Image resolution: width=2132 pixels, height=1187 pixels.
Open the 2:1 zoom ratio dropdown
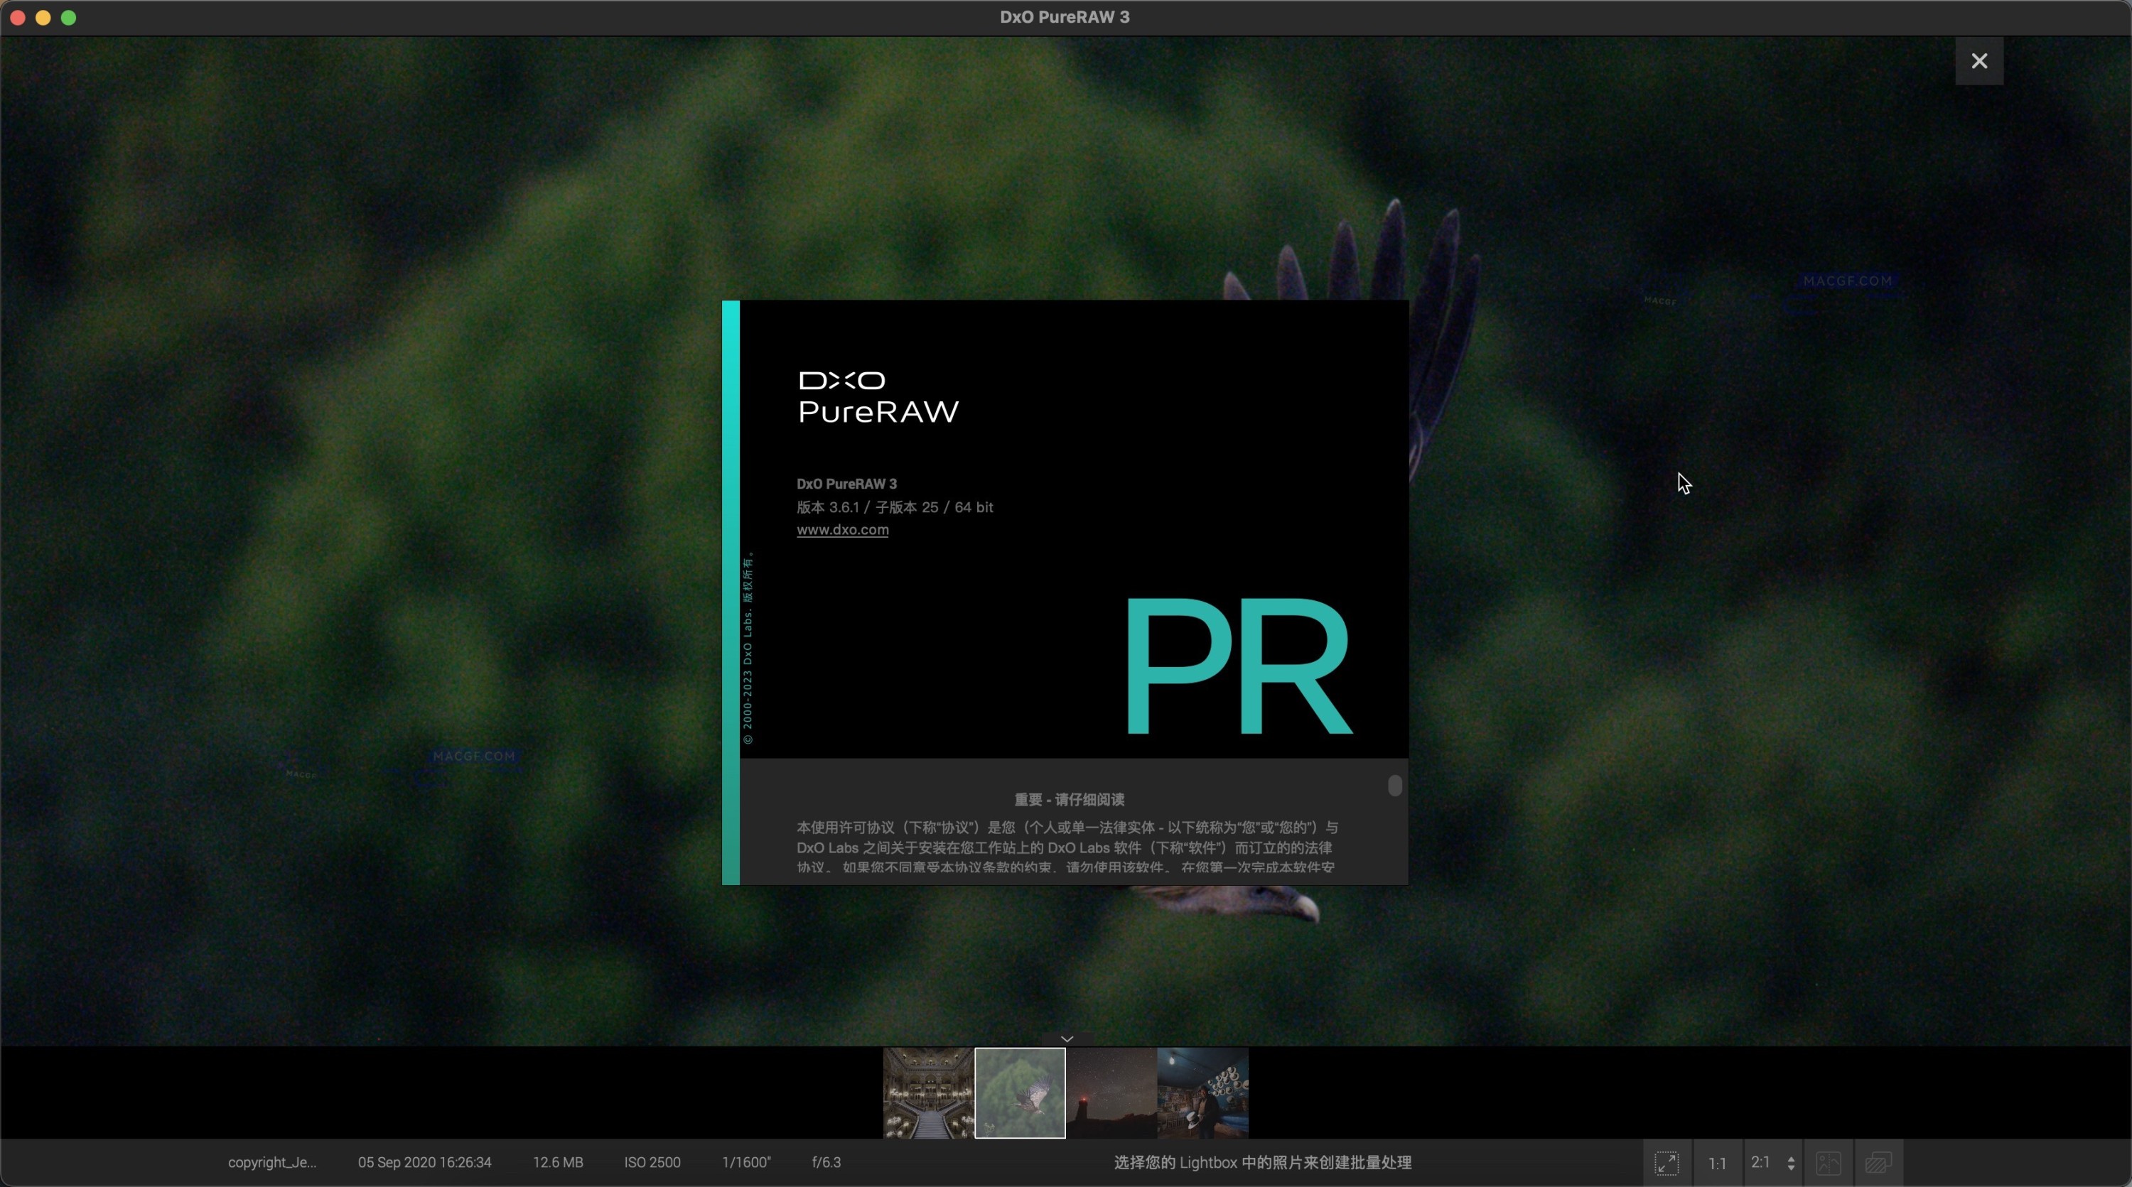coord(1761,1162)
